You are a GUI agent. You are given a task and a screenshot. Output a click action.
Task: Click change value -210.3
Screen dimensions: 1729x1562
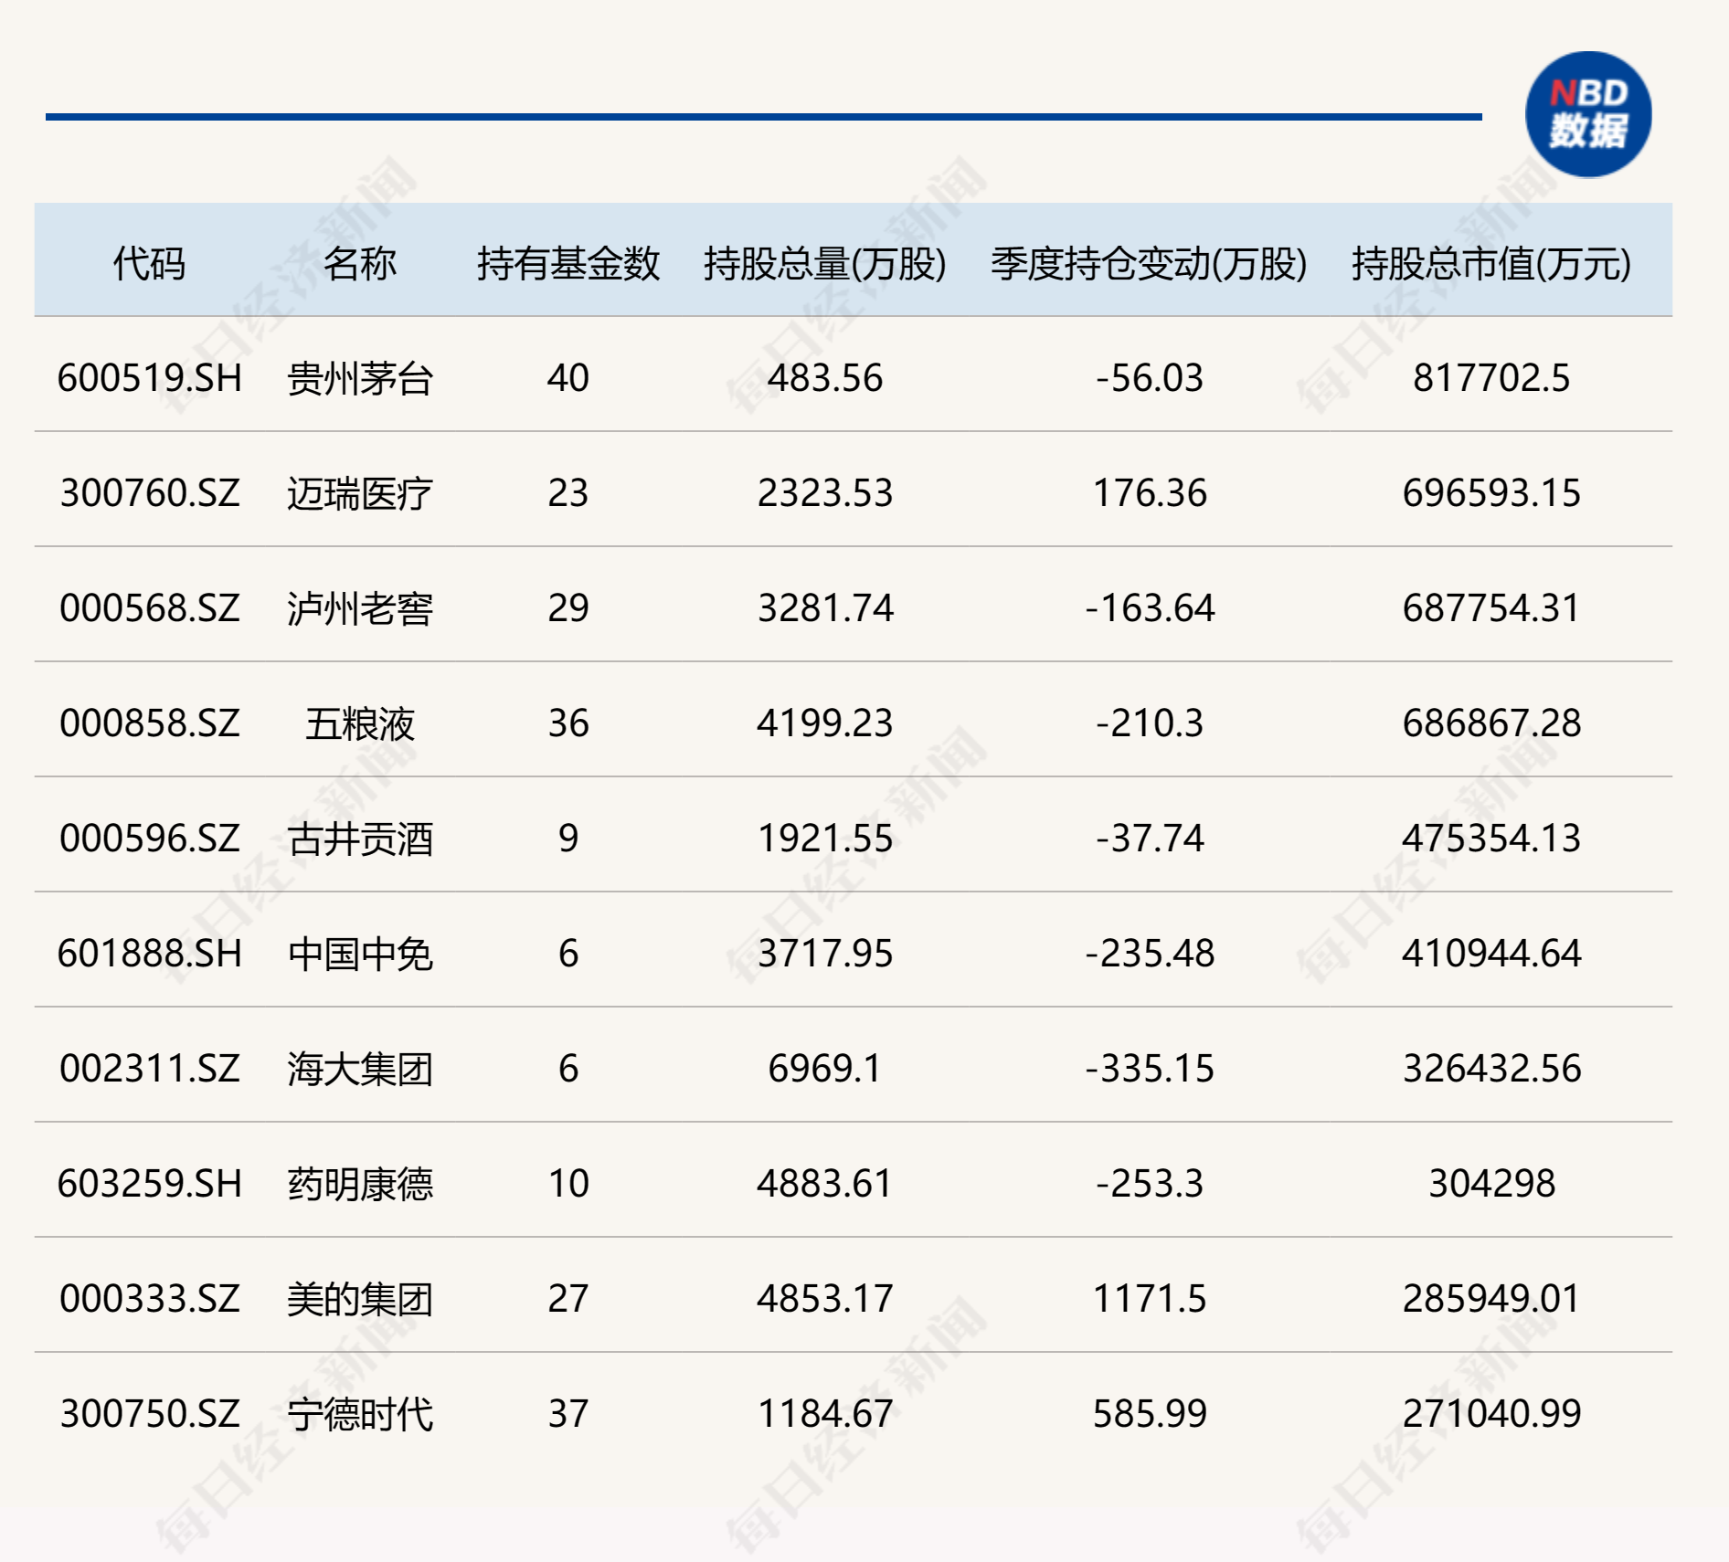pyautogui.click(x=1150, y=723)
